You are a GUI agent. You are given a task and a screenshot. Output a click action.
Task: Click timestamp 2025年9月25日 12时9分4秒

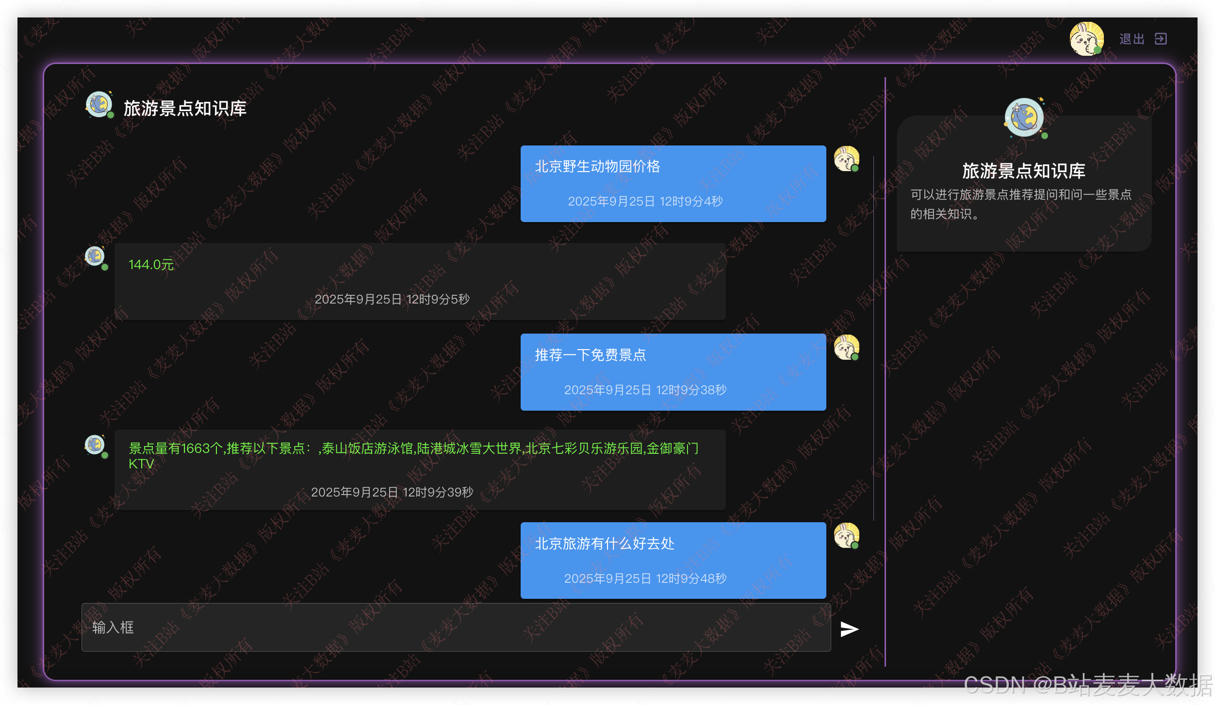[x=645, y=201]
